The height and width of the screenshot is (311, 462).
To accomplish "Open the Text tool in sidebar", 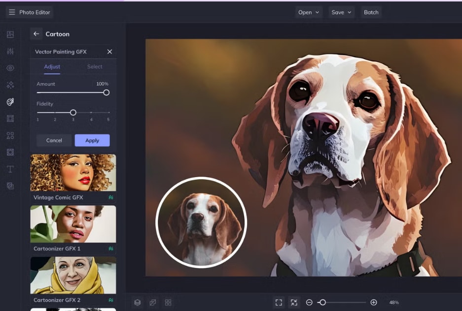I will pyautogui.click(x=10, y=169).
